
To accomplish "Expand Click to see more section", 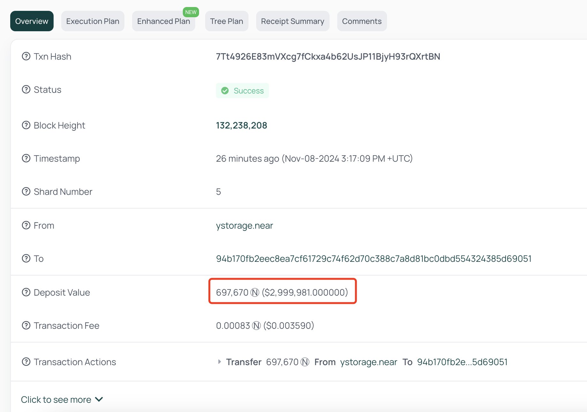I will 62,400.
